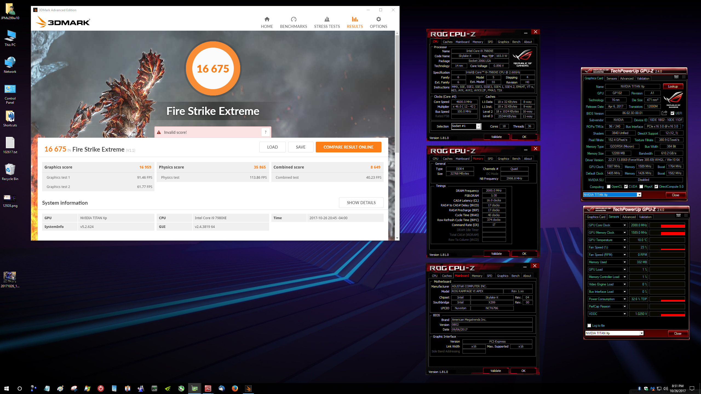Viewport: 701px width, 394px height.
Task: Switch to Caches tab in top CPU-Z
Action: (x=447, y=42)
